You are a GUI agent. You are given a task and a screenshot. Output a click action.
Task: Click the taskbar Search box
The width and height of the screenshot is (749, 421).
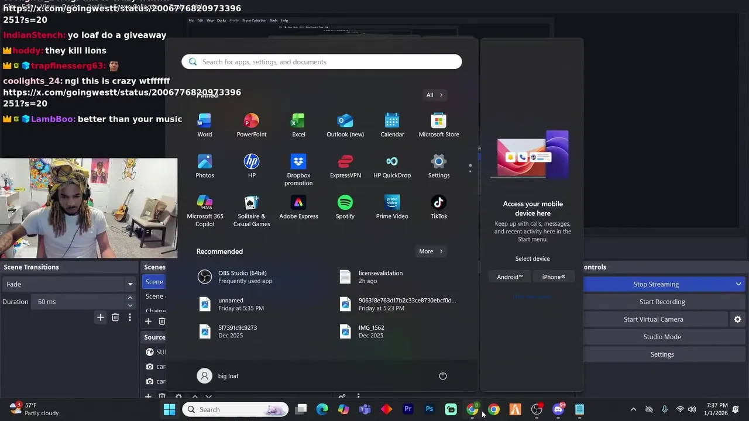[x=235, y=409]
